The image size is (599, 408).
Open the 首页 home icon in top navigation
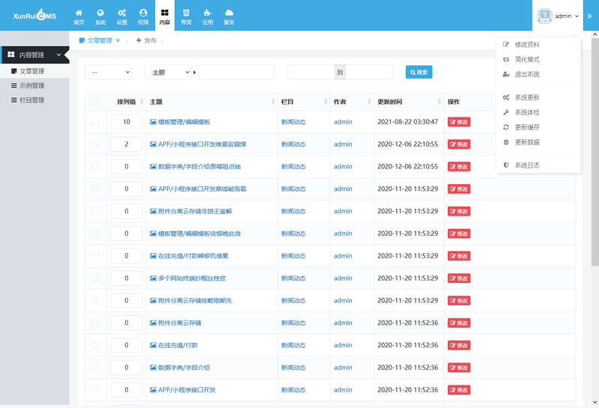pyautogui.click(x=79, y=16)
